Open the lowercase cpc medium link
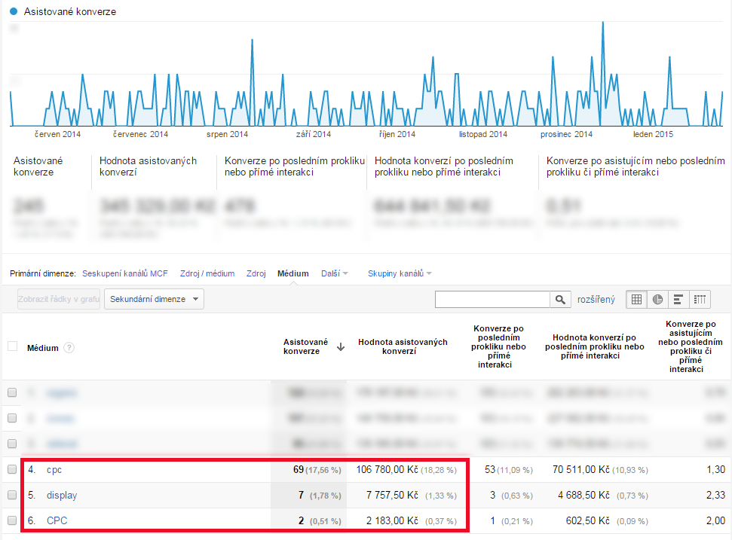 tap(54, 470)
